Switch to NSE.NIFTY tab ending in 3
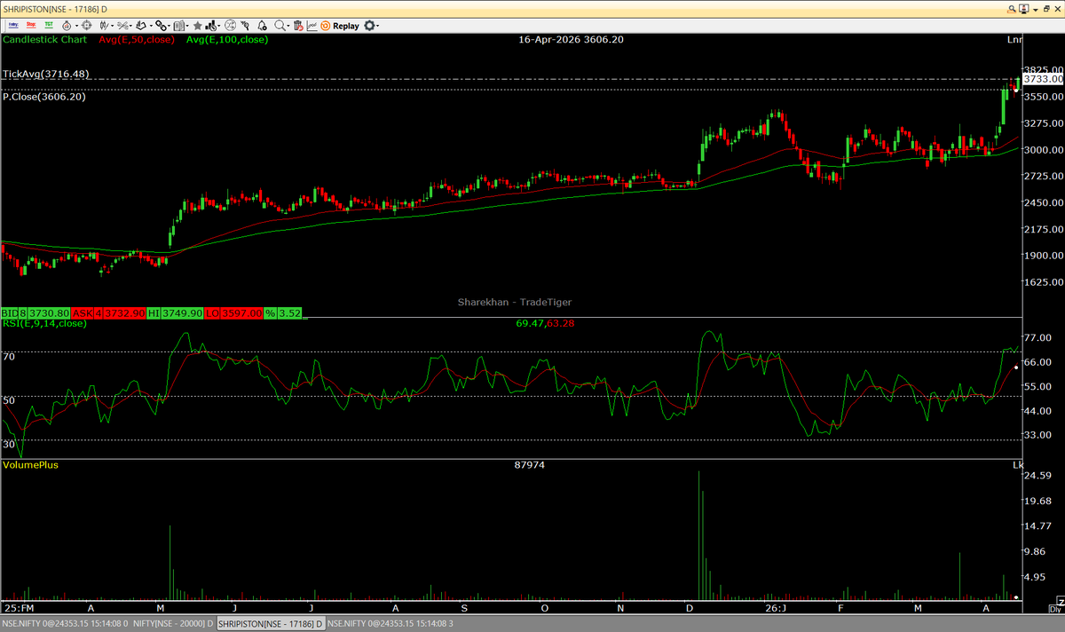Screen dimensions: 1065x632 390,623
